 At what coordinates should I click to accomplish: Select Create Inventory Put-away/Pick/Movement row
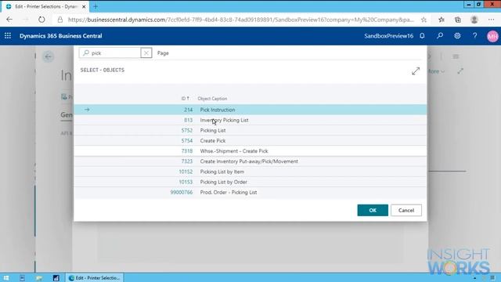coord(250,161)
